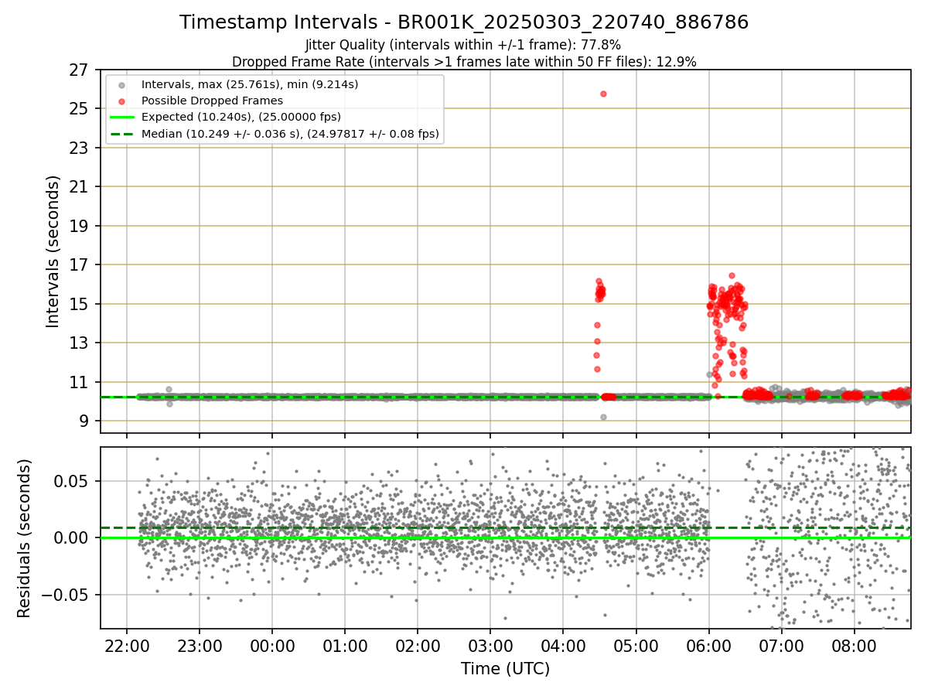The width and height of the screenshot is (928, 696).
Task: Click the x-axis tick label '07:00'
Action: tap(782, 645)
